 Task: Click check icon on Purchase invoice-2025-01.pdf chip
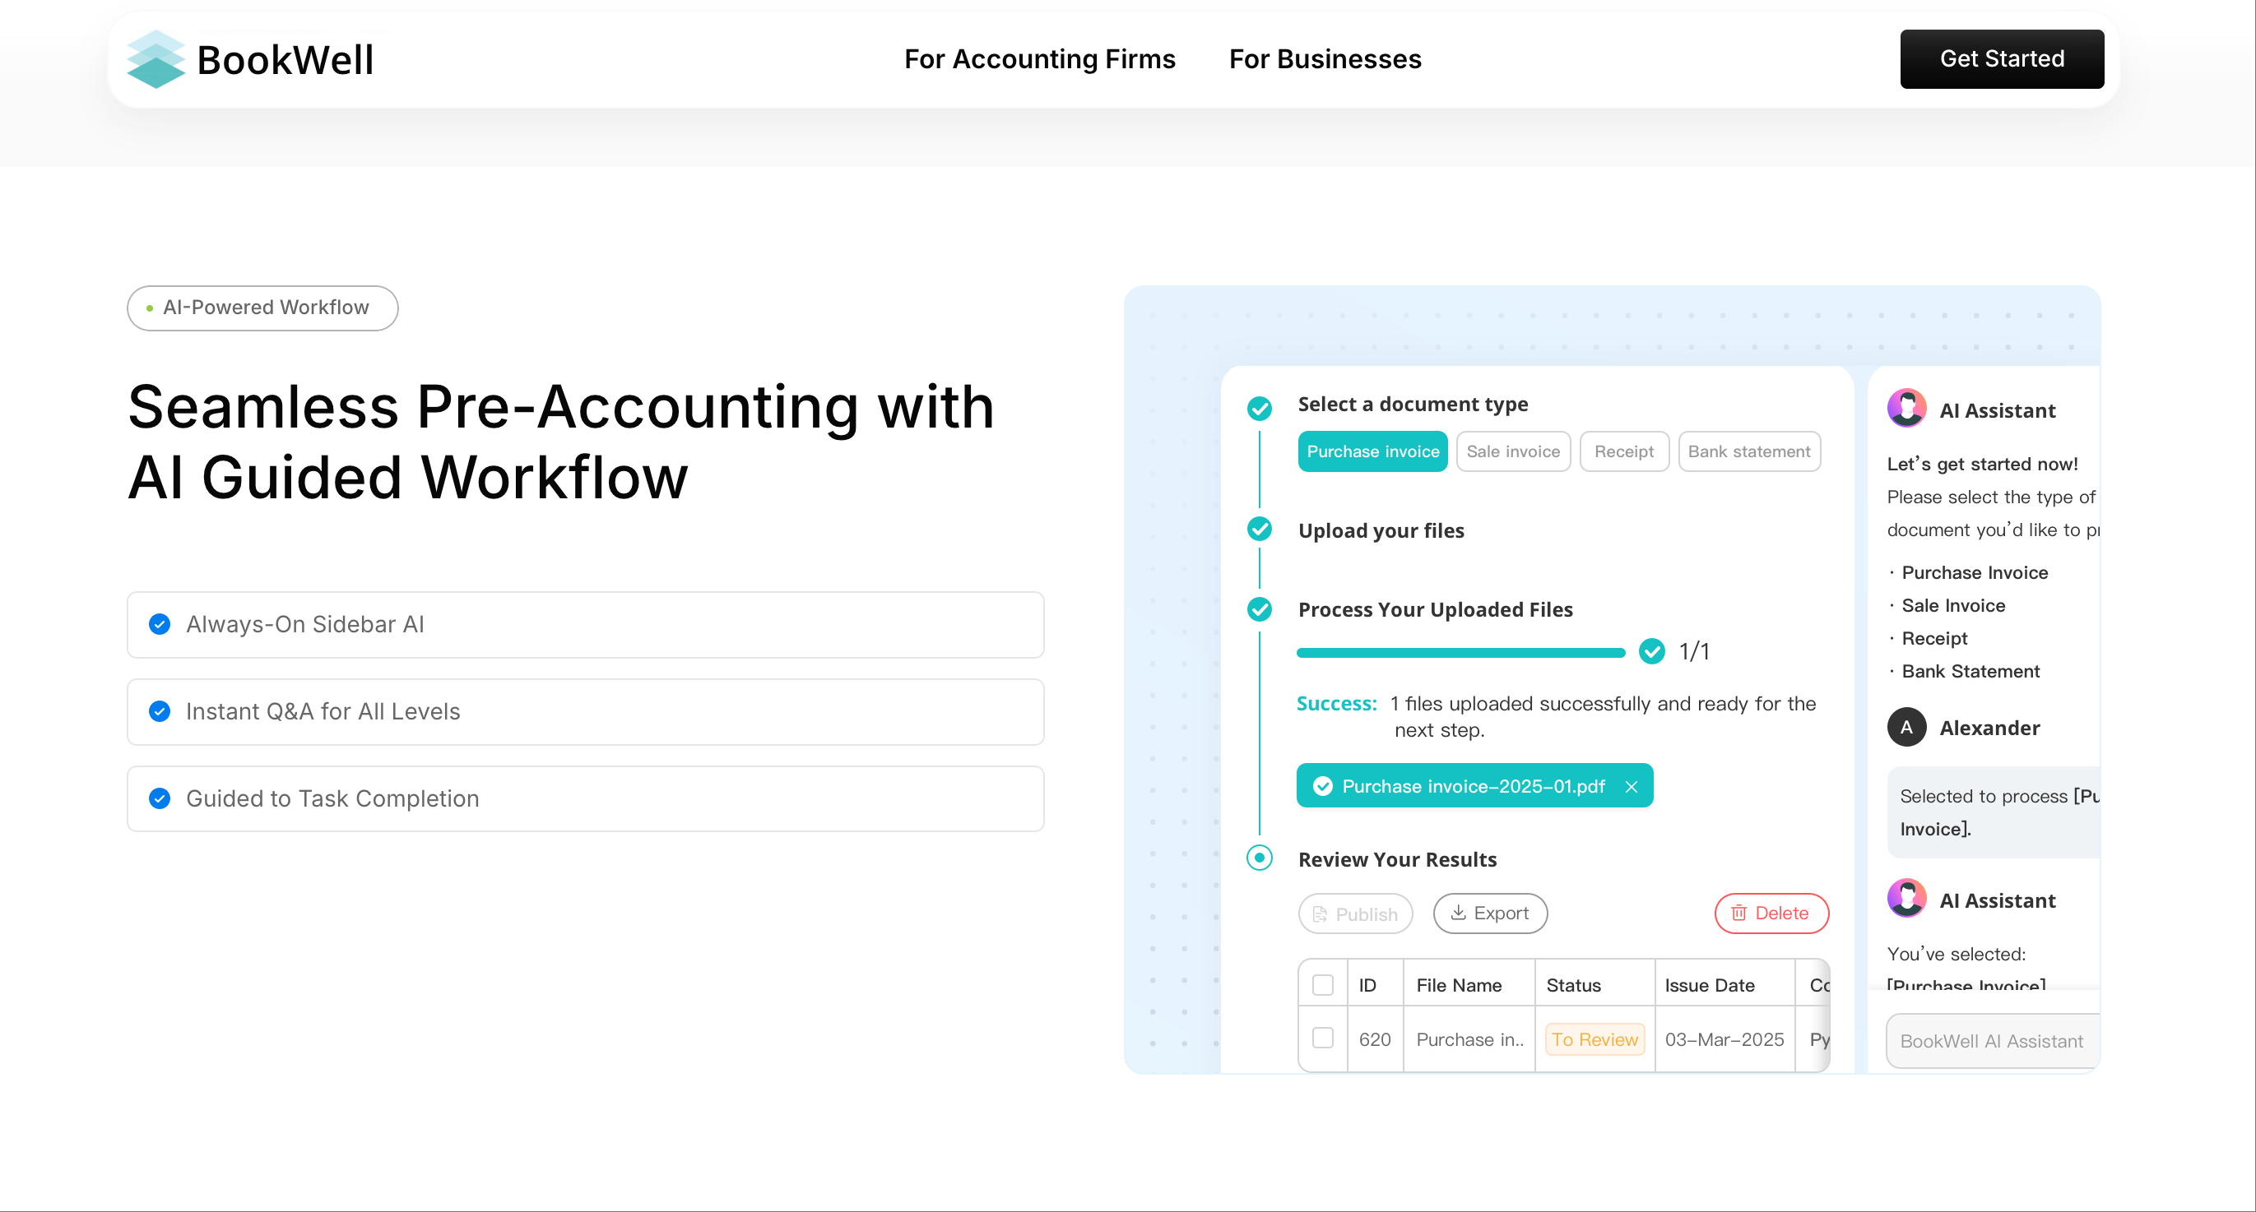tap(1323, 787)
